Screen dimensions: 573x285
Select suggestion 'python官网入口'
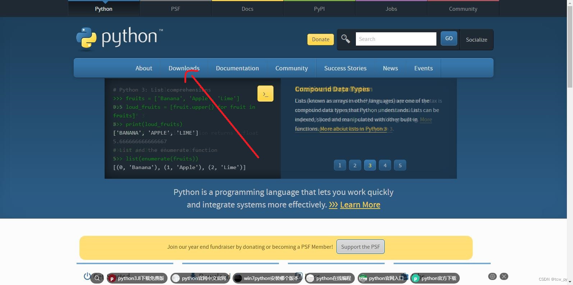382,278
